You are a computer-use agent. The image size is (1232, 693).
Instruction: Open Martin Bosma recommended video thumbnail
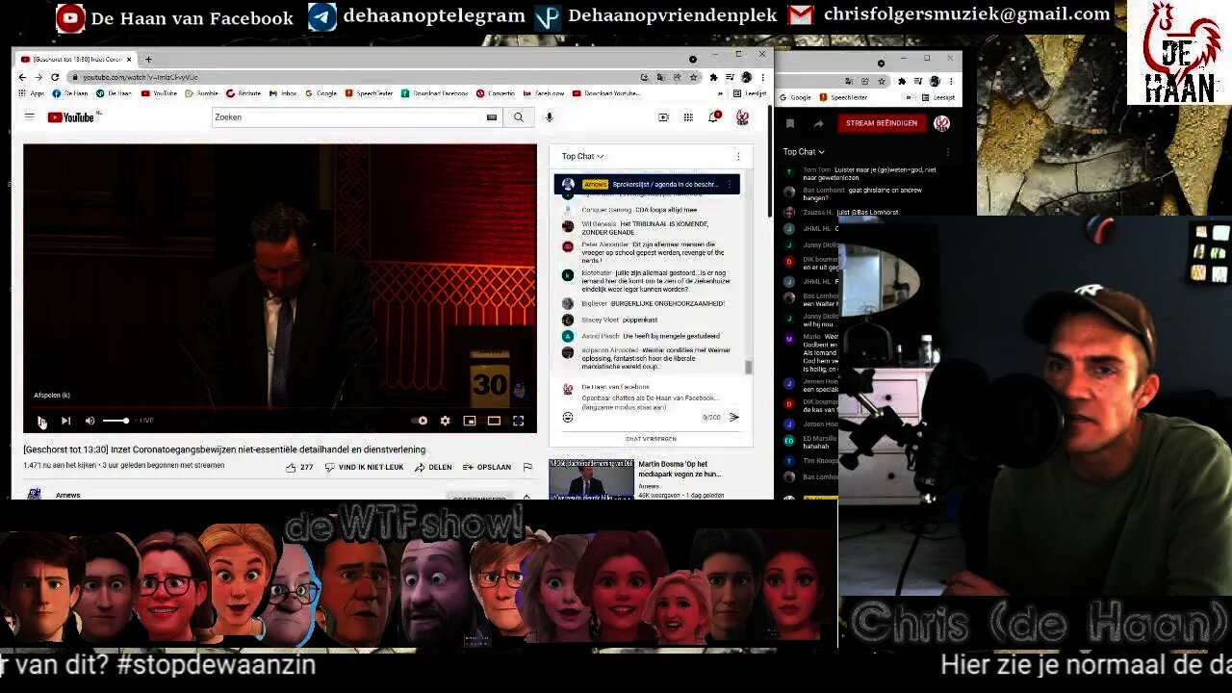coord(591,478)
